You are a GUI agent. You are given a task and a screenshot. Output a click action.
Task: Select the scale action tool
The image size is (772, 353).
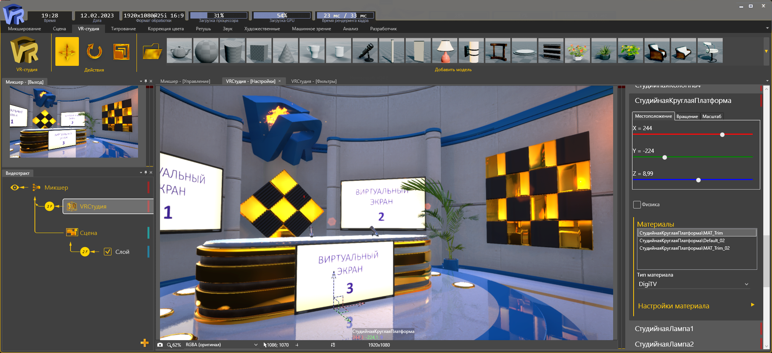[121, 51]
